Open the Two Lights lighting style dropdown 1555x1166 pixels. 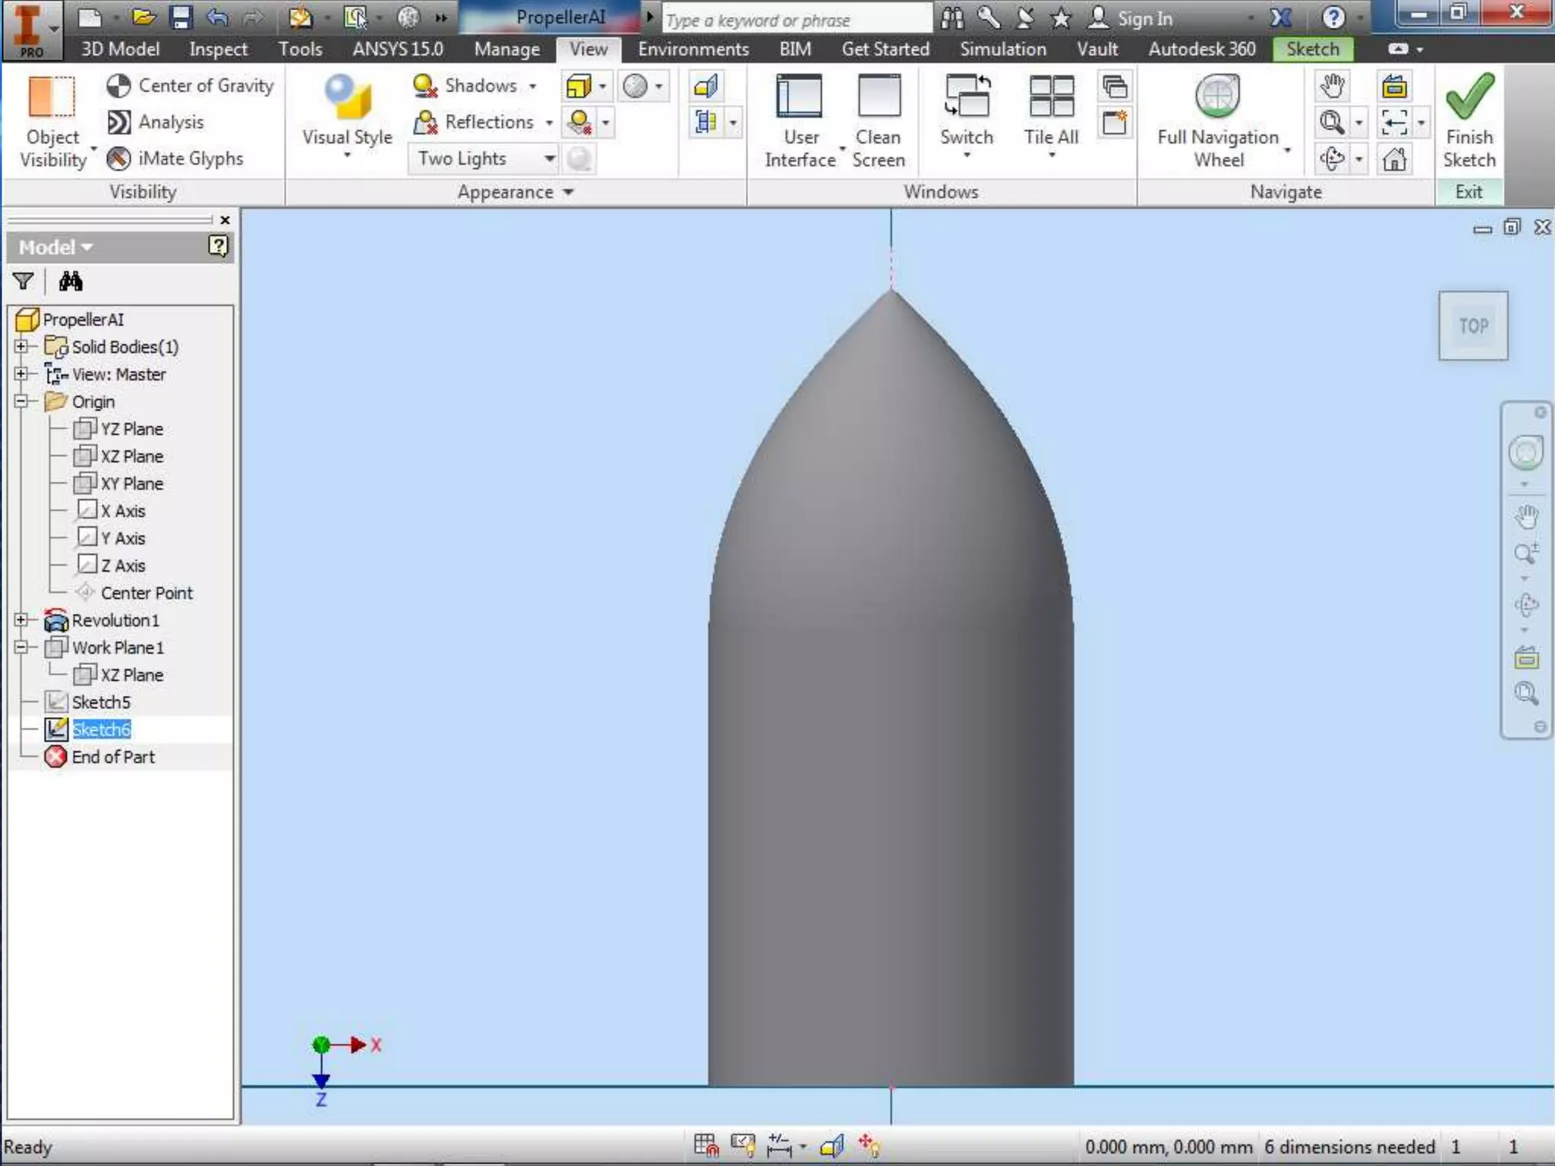point(549,159)
